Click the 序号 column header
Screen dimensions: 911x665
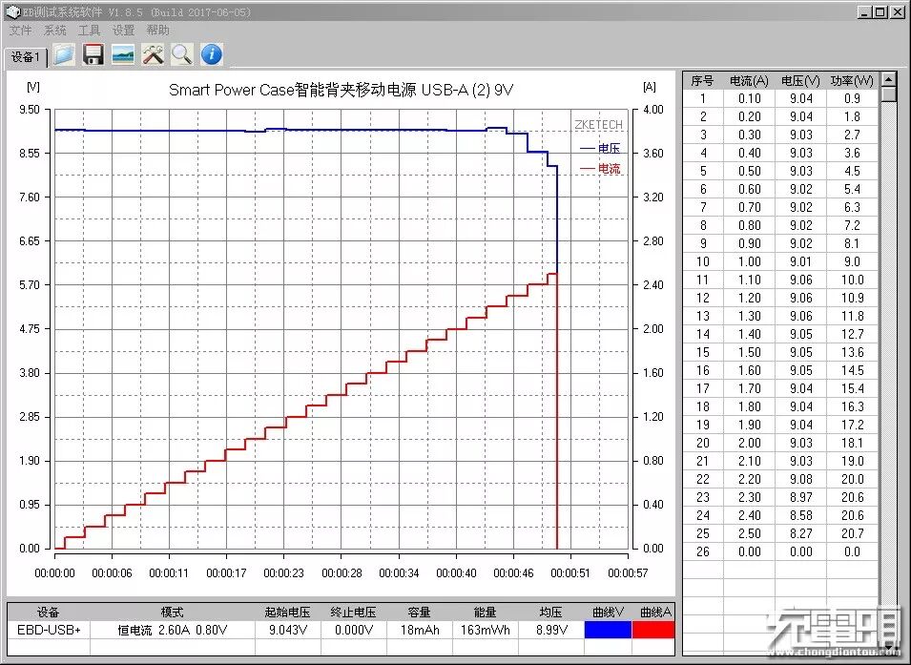tap(702, 81)
